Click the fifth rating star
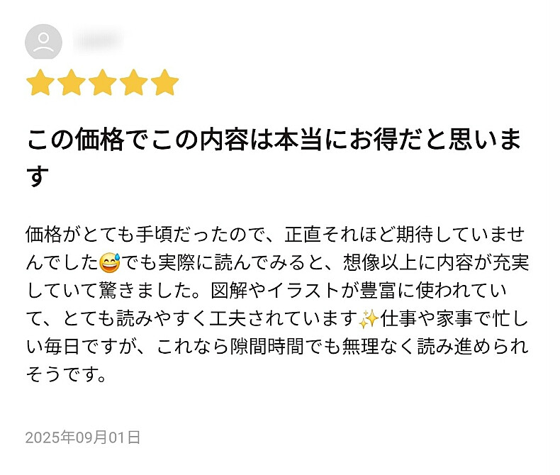The height and width of the screenshot is (475, 560). [x=165, y=83]
